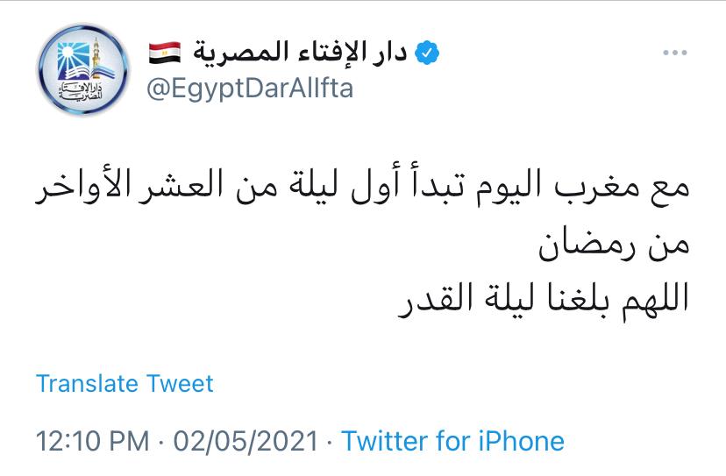Click the Egyptian flag emoji
The height and width of the screenshot is (476, 726).
pos(163,53)
